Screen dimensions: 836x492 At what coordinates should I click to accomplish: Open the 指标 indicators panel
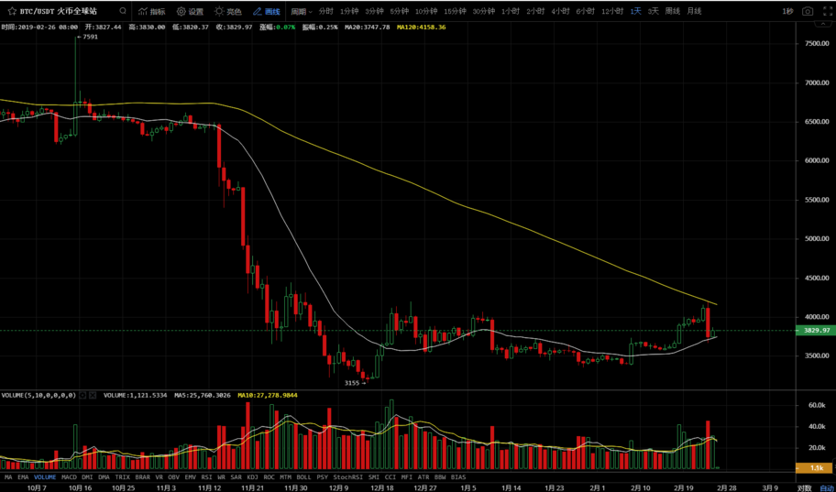152,12
